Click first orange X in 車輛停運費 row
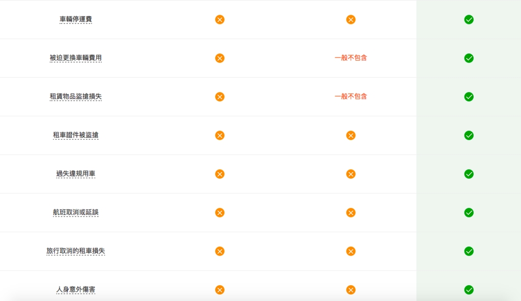 coord(220,20)
